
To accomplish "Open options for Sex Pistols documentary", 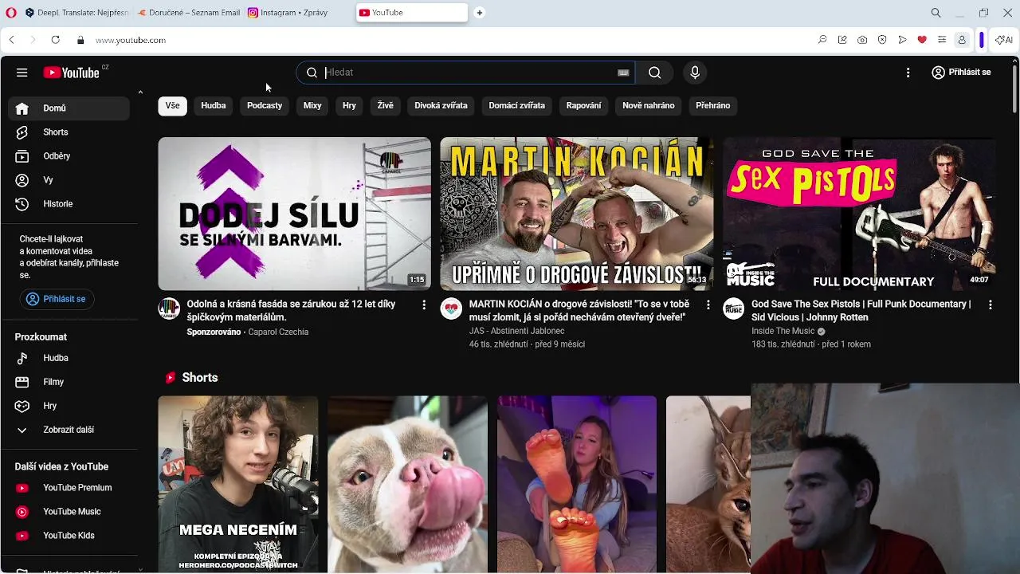I will [990, 305].
